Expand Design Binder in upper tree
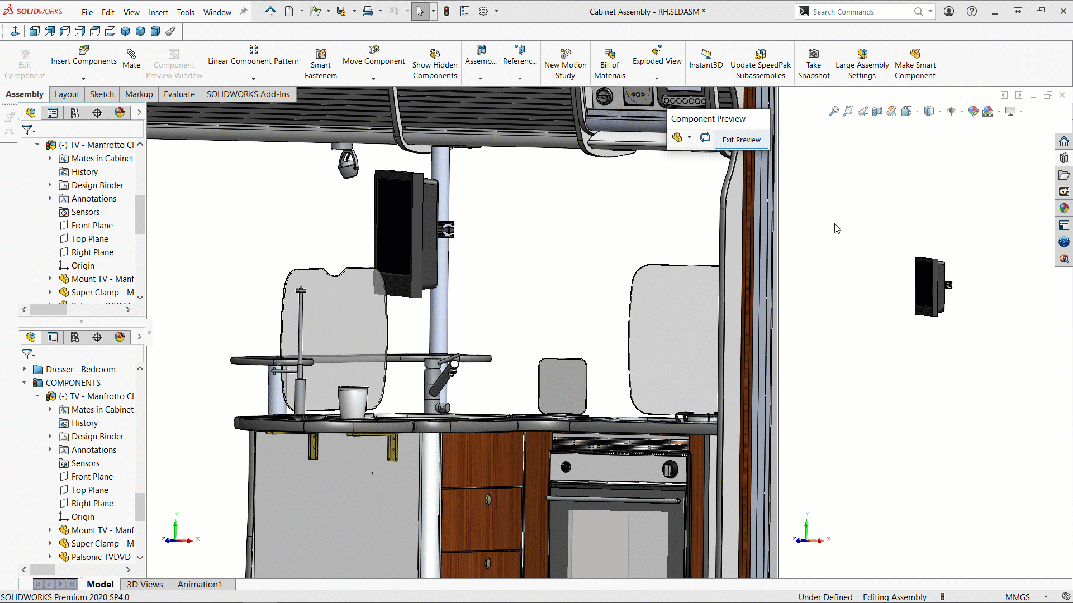Image resolution: width=1073 pixels, height=603 pixels. (50, 185)
